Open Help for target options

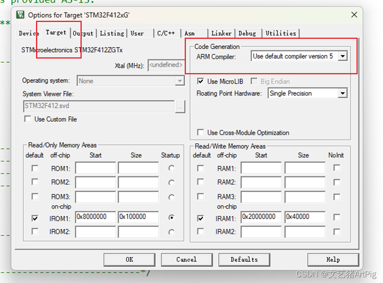coord(333,260)
